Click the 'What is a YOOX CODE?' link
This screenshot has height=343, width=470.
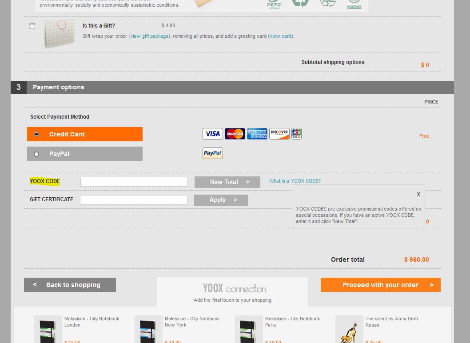pyautogui.click(x=295, y=180)
